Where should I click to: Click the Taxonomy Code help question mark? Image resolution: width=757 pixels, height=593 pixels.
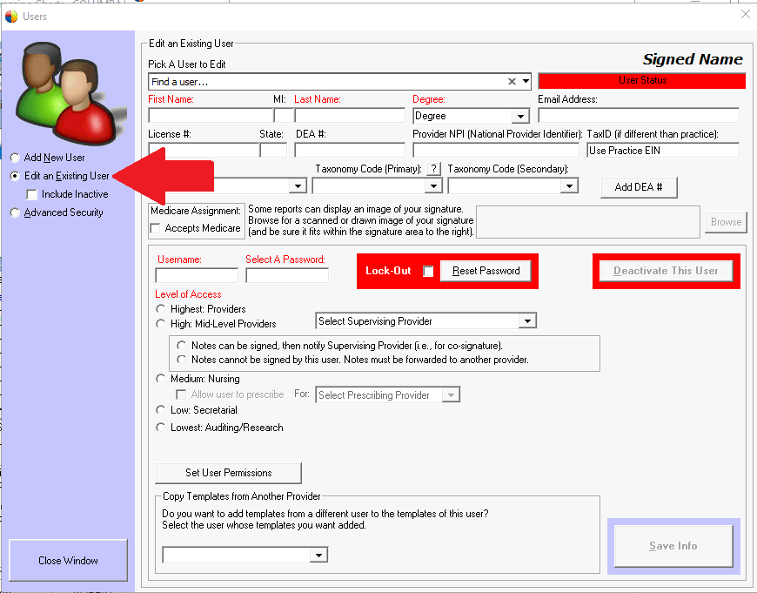[434, 169]
